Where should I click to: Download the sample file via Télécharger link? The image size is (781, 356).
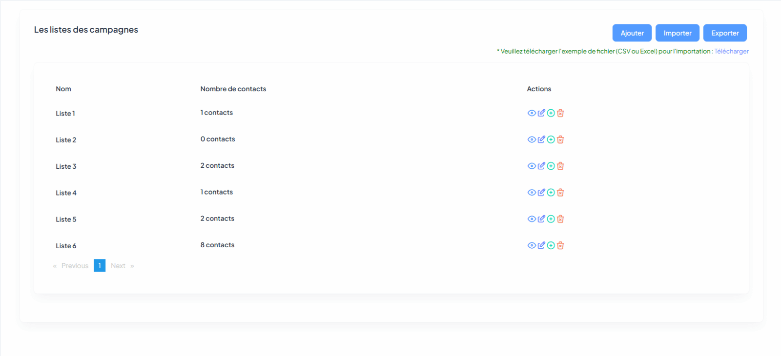(x=731, y=51)
